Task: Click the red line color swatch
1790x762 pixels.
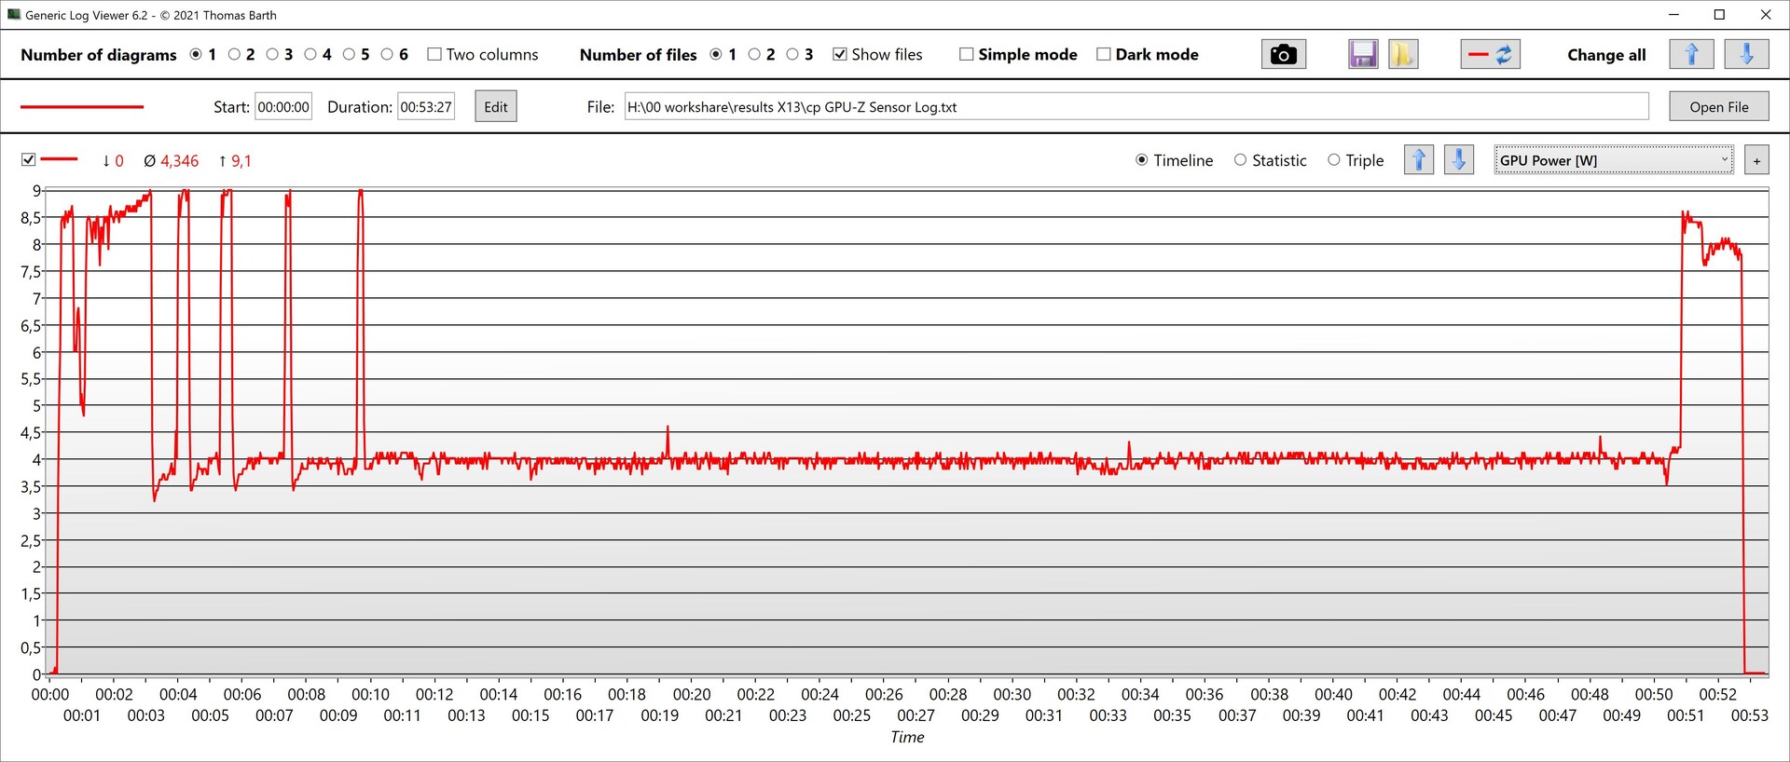Action: [82, 107]
